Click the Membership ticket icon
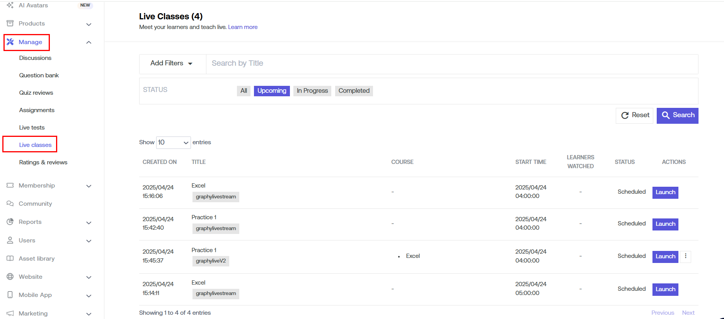Viewport: 724px width, 319px height. click(10, 186)
